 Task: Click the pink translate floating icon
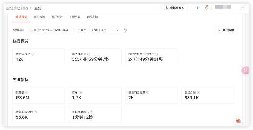[245, 70]
